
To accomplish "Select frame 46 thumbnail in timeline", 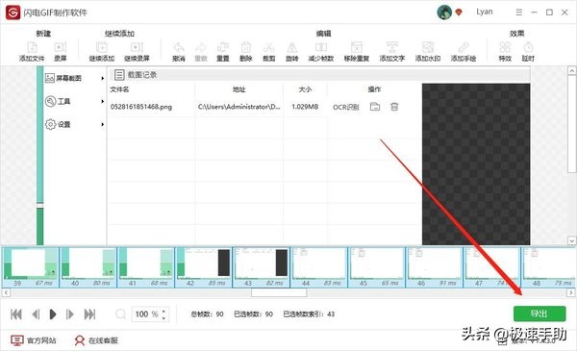I will [x=435, y=267].
